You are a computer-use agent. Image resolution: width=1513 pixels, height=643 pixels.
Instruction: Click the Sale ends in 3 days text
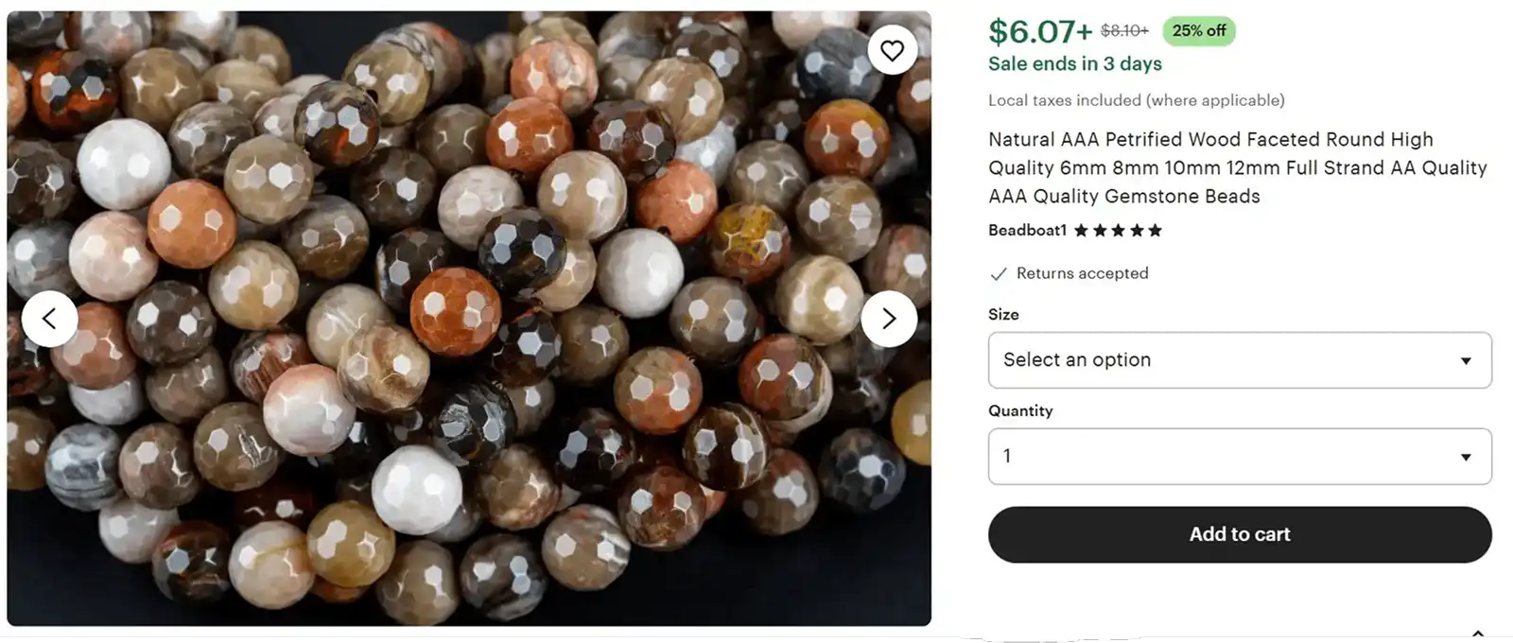1074,63
